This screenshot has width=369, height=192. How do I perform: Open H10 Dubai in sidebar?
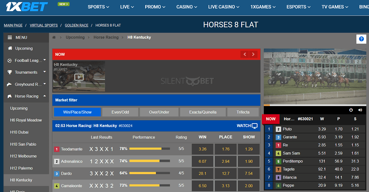click(19, 132)
